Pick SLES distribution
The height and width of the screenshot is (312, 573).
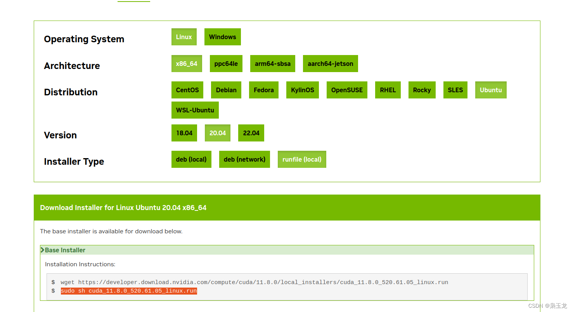click(x=455, y=90)
